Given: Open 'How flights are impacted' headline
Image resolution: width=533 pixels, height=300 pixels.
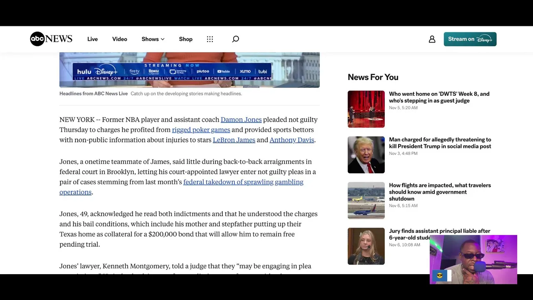Looking at the screenshot, I should [440, 192].
